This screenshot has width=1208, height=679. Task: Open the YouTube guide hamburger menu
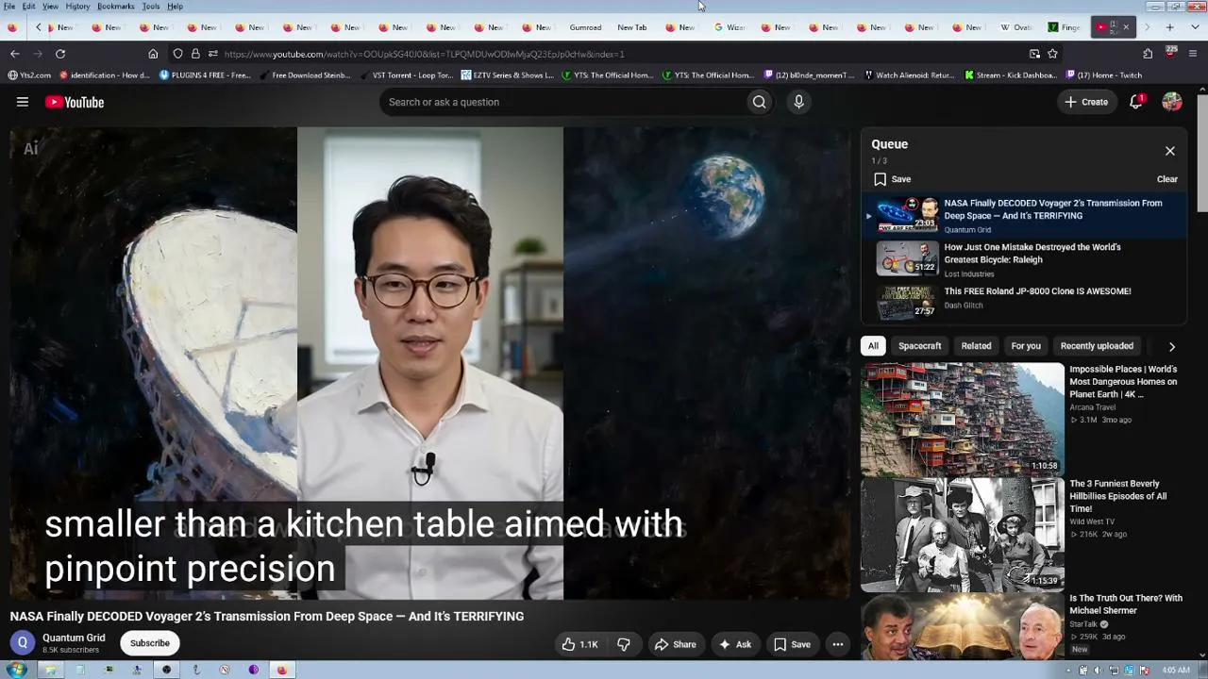pos(23,102)
